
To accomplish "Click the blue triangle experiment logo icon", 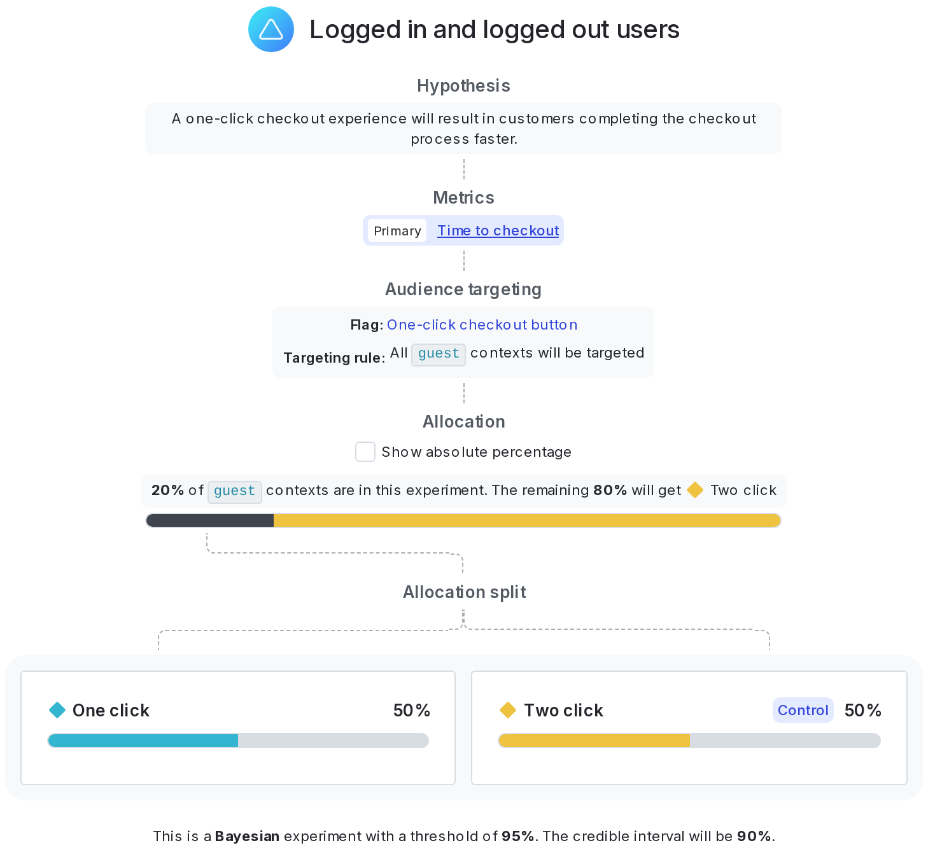I will coord(271,29).
